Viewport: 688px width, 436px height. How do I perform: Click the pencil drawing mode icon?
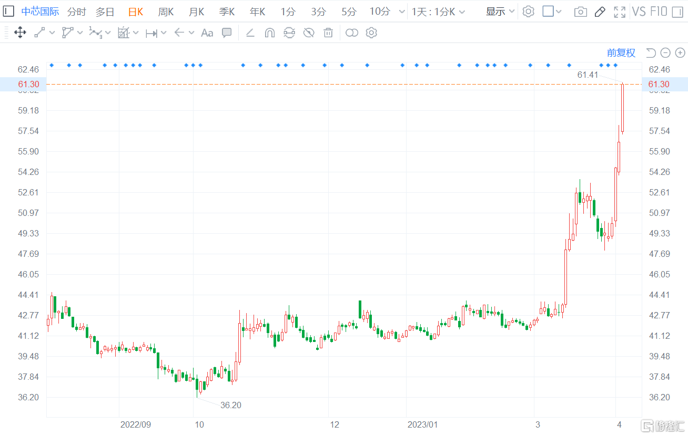(x=600, y=12)
